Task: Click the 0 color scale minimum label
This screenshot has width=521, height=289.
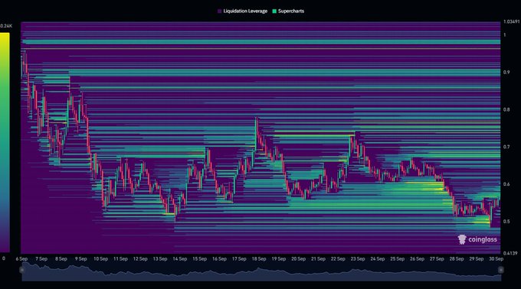Action: 4,258
